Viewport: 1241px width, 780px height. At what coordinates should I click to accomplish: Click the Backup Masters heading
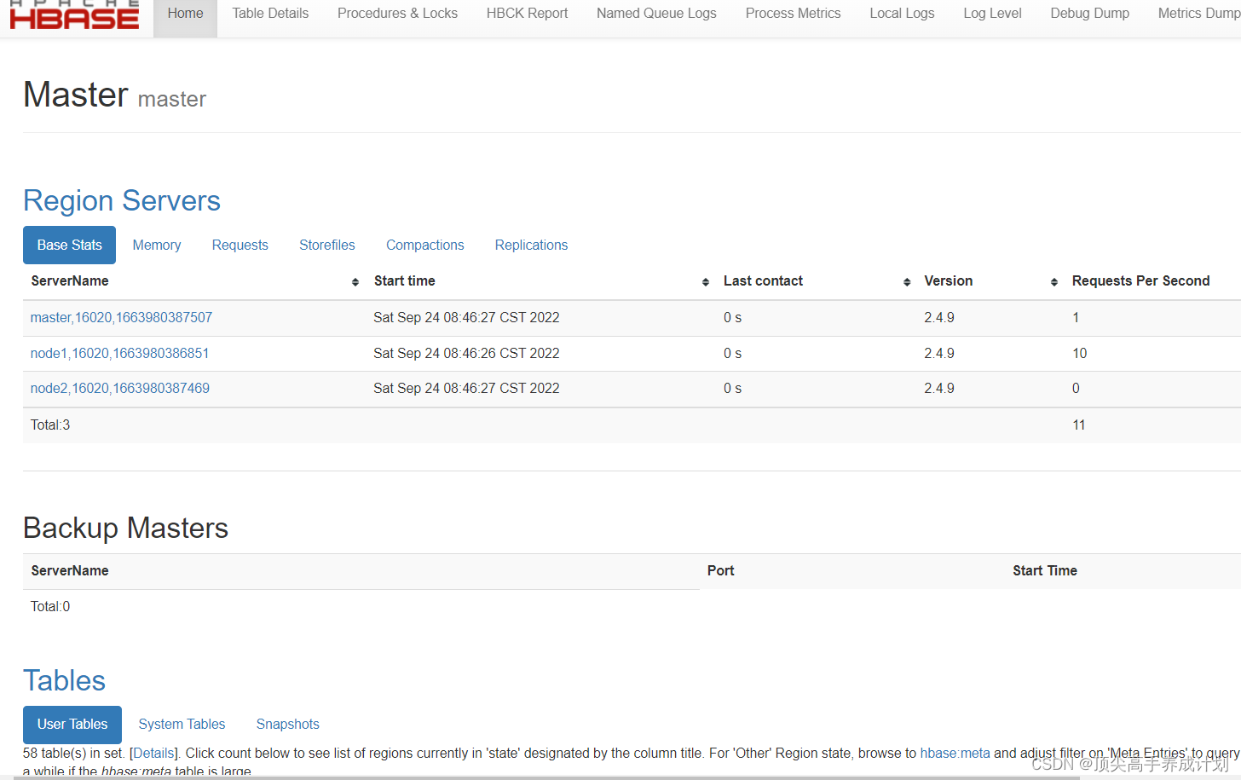pos(125,528)
